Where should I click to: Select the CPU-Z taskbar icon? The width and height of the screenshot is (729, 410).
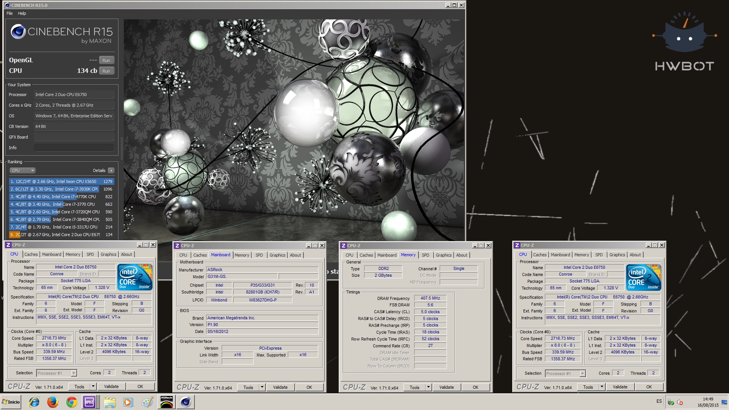coord(90,402)
